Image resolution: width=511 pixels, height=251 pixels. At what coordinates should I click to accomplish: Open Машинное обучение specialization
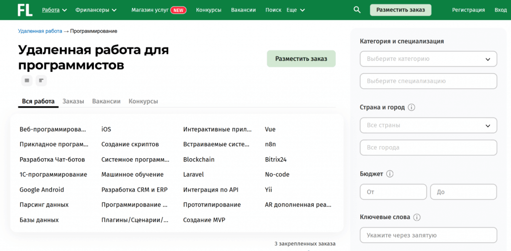point(132,175)
